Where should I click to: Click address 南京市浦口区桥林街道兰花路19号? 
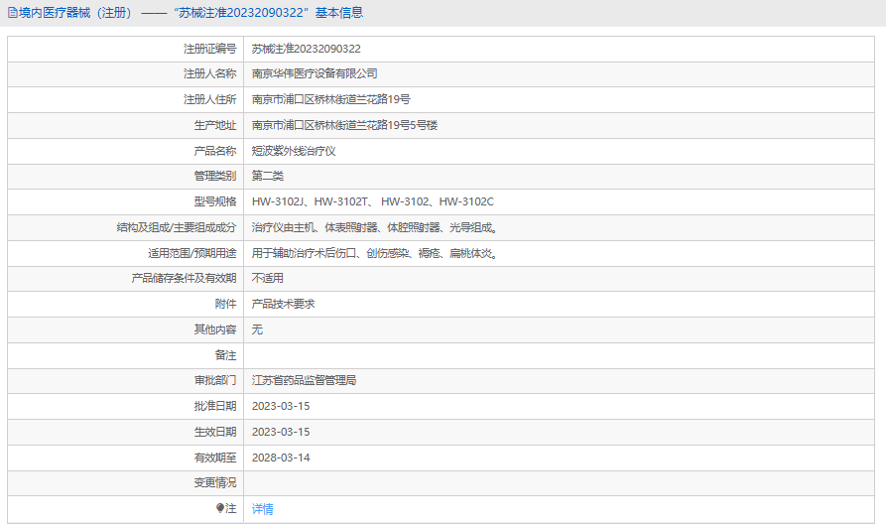[x=330, y=99]
